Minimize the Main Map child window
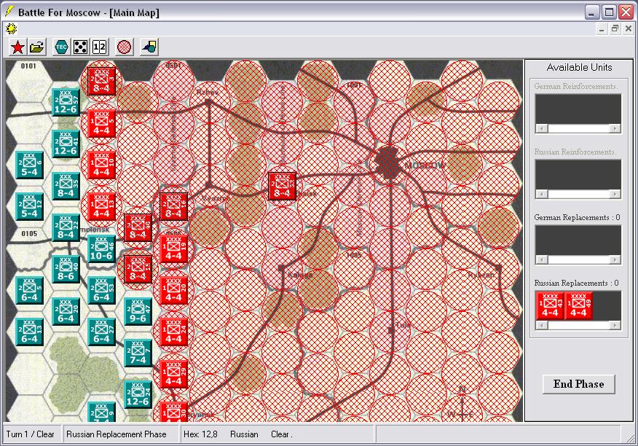This screenshot has width=638, height=446. (x=602, y=28)
